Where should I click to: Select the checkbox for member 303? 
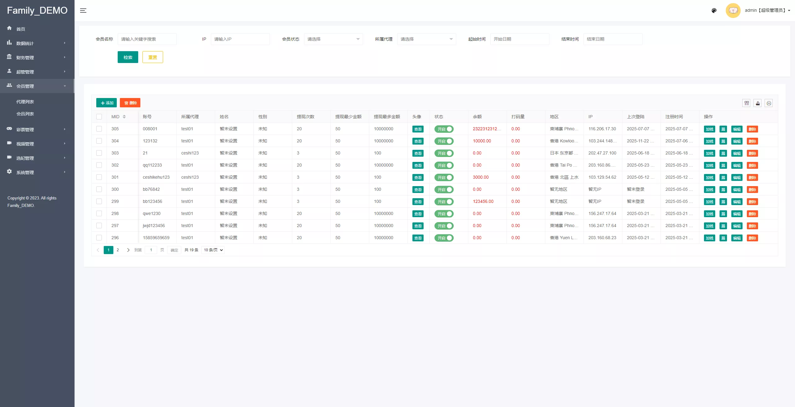[x=99, y=153]
